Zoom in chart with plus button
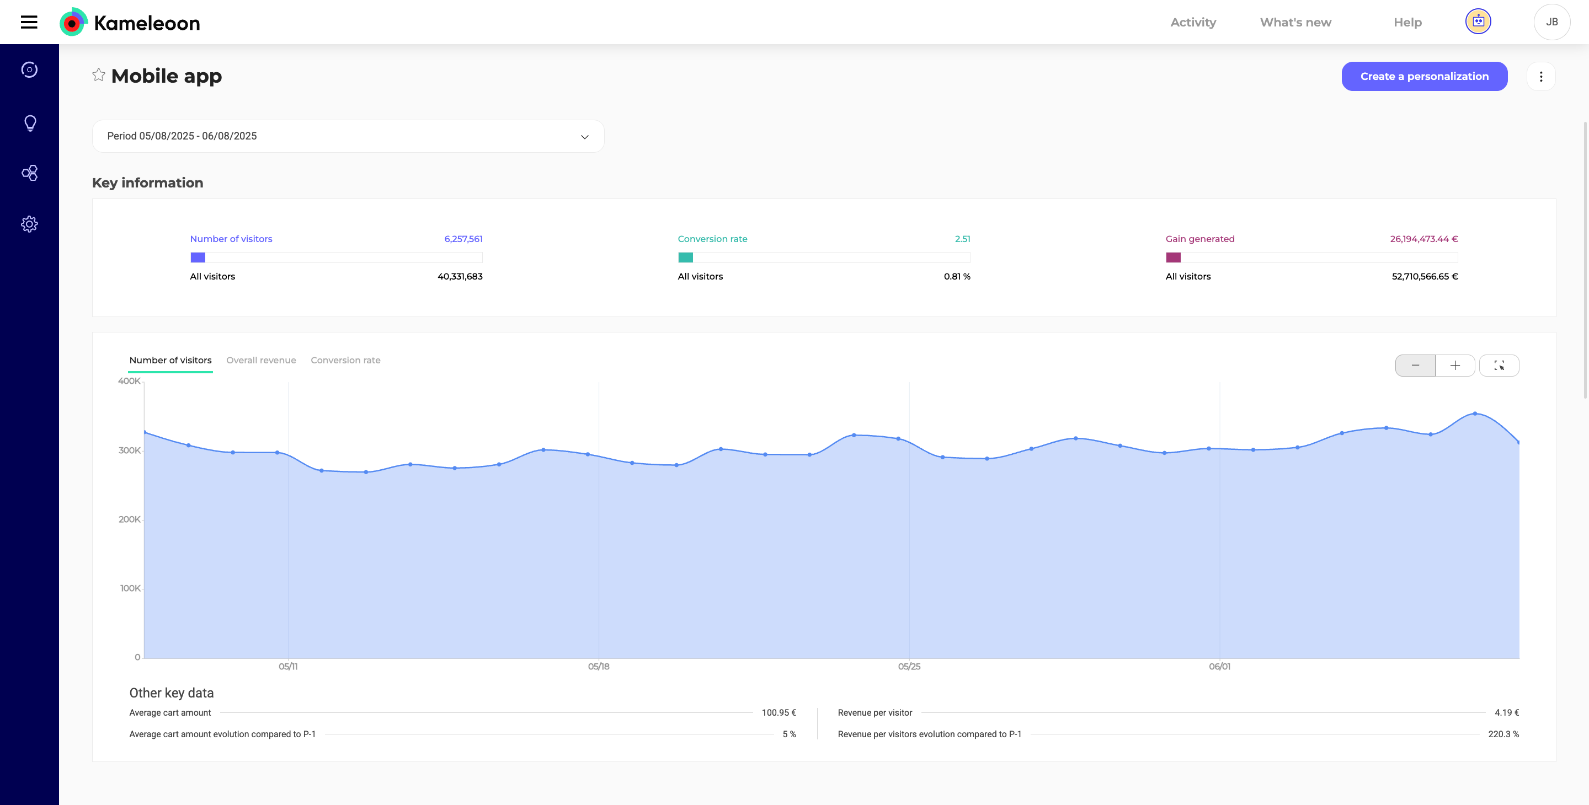Screen dimensions: 1589x805 1454,366
